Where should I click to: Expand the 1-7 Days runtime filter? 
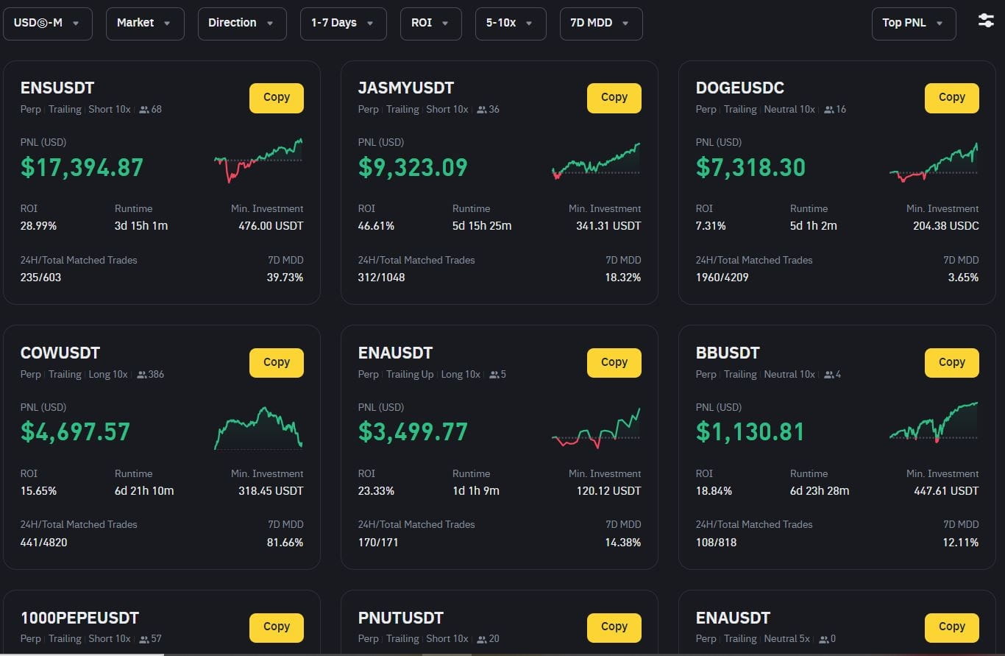(342, 24)
